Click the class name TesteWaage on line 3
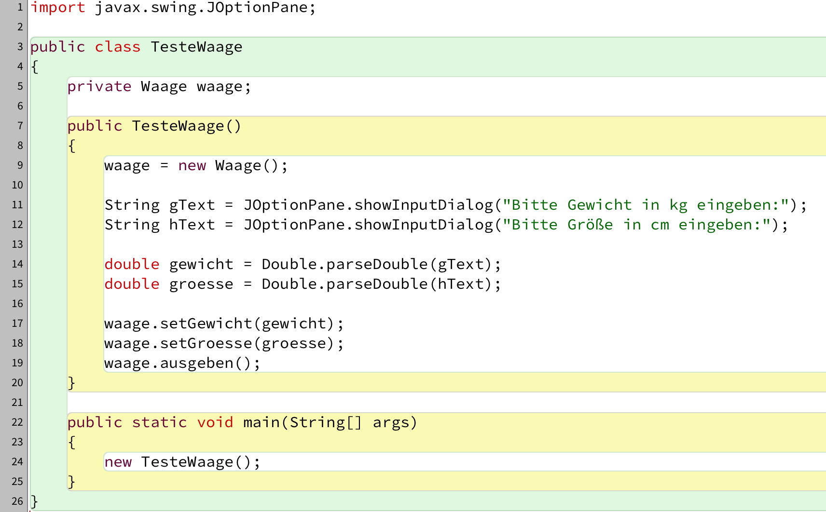The width and height of the screenshot is (826, 512). coord(196,47)
